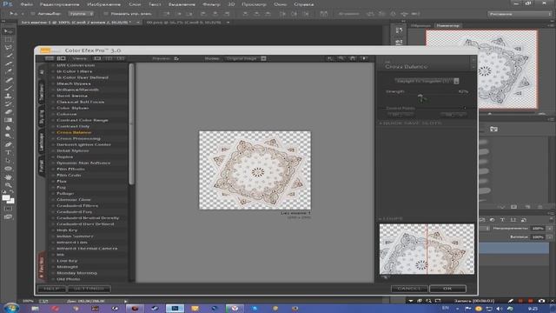
Task: Click the filter list vertical scrollbar
Action: pos(131,124)
